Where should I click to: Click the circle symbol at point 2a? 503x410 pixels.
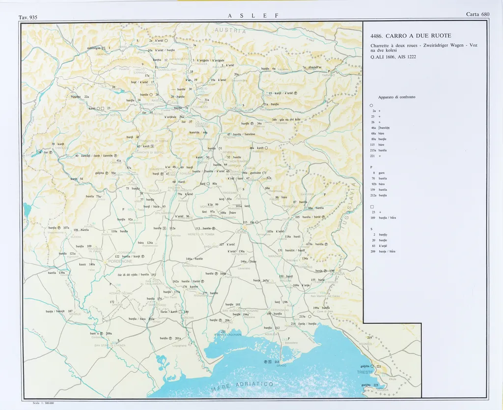click(167, 41)
